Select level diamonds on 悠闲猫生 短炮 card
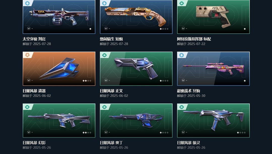This screenshot has width=272, height=154. coord(164,29)
